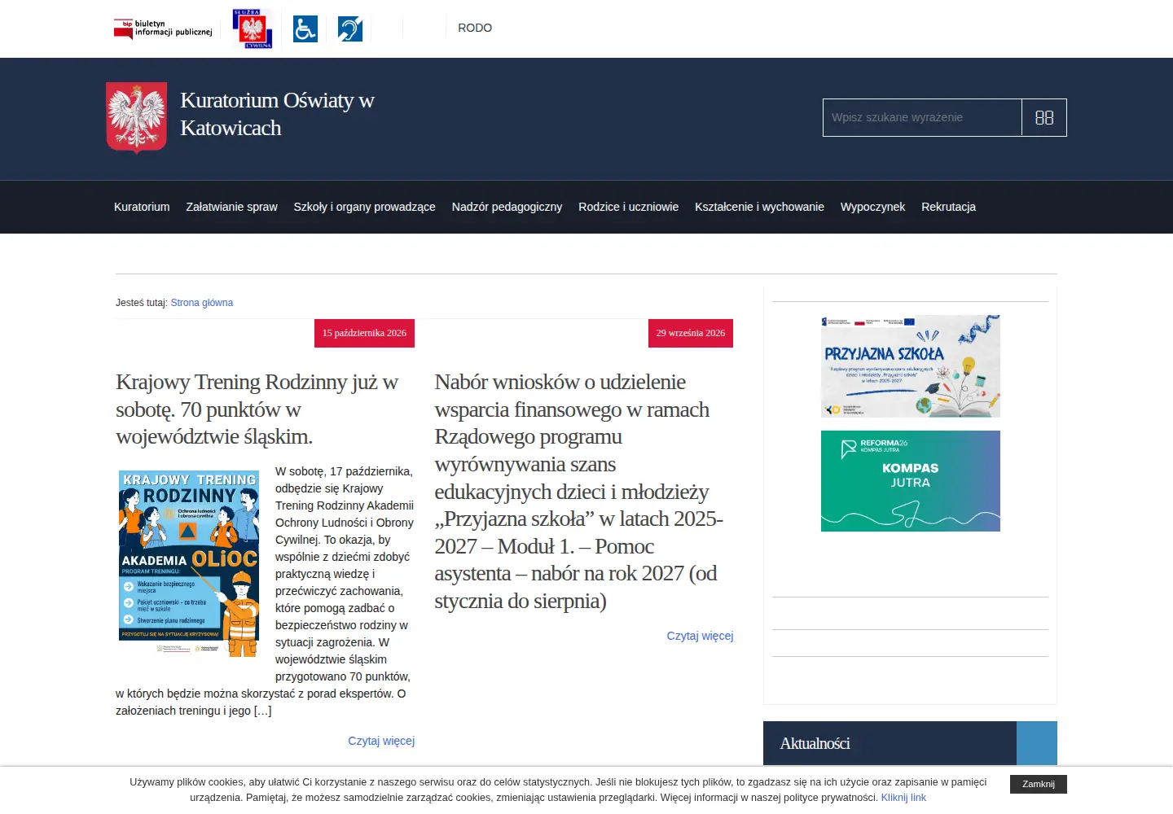View the Krajowy Trening Rodzinny poster thumbnail
This screenshot has width=1173, height=814.
click(x=189, y=563)
